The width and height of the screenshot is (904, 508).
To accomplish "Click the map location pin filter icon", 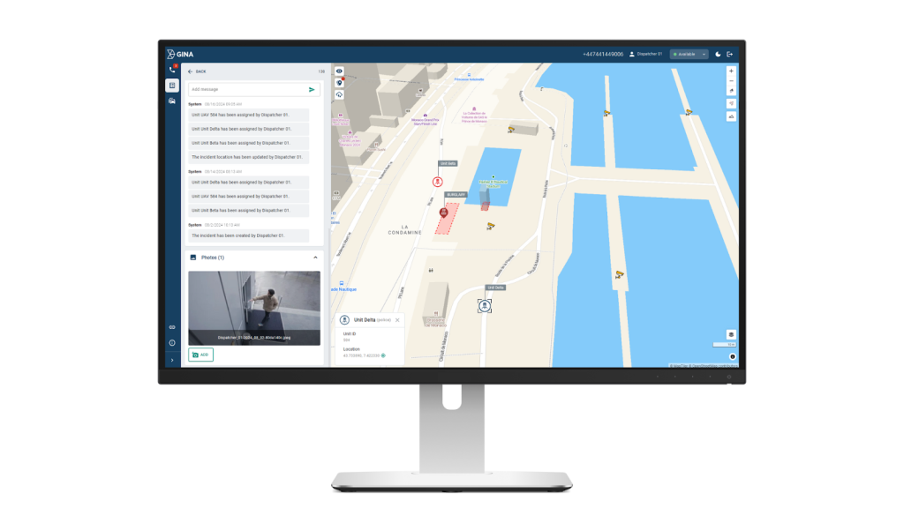I will click(340, 82).
